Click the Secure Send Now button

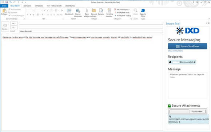tap(187, 46)
